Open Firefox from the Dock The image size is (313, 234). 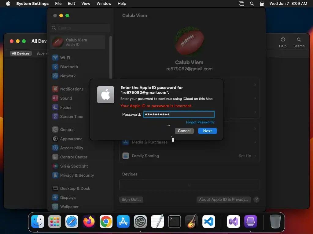[89, 222]
